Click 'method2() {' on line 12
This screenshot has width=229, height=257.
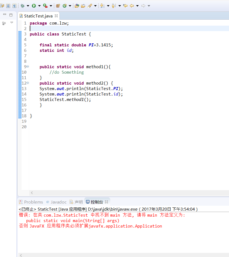[100, 83]
